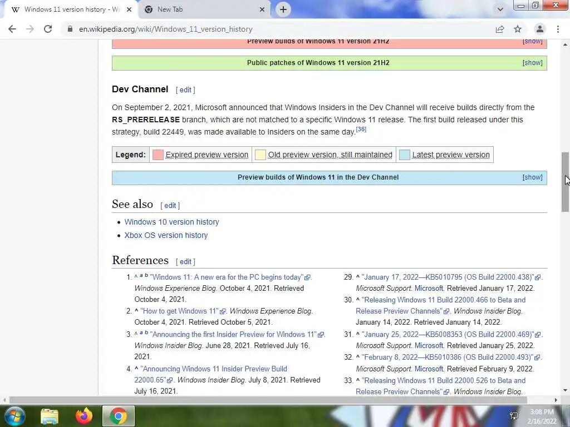Click the padlock site info icon
This screenshot has height=427, width=570.
pos(70,29)
